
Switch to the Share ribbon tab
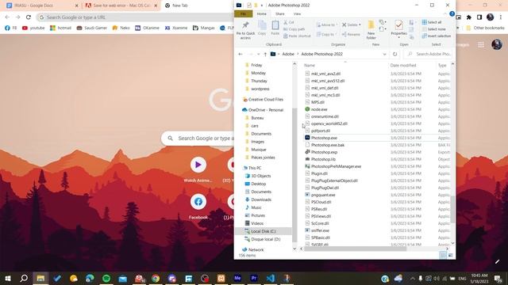(280, 14)
